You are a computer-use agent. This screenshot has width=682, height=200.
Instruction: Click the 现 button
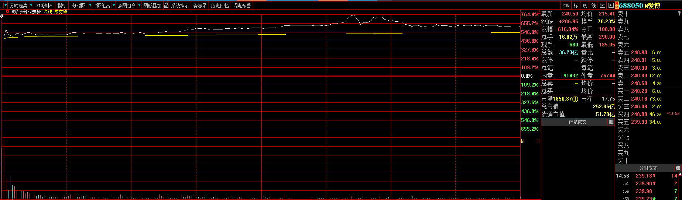[x=585, y=6]
